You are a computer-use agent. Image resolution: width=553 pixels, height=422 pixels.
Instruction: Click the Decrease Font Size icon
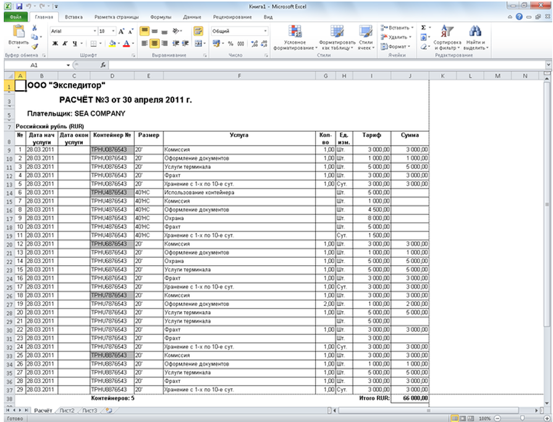[x=130, y=31]
